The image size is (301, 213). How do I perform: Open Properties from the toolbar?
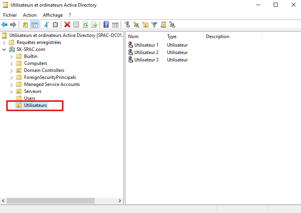point(76,24)
